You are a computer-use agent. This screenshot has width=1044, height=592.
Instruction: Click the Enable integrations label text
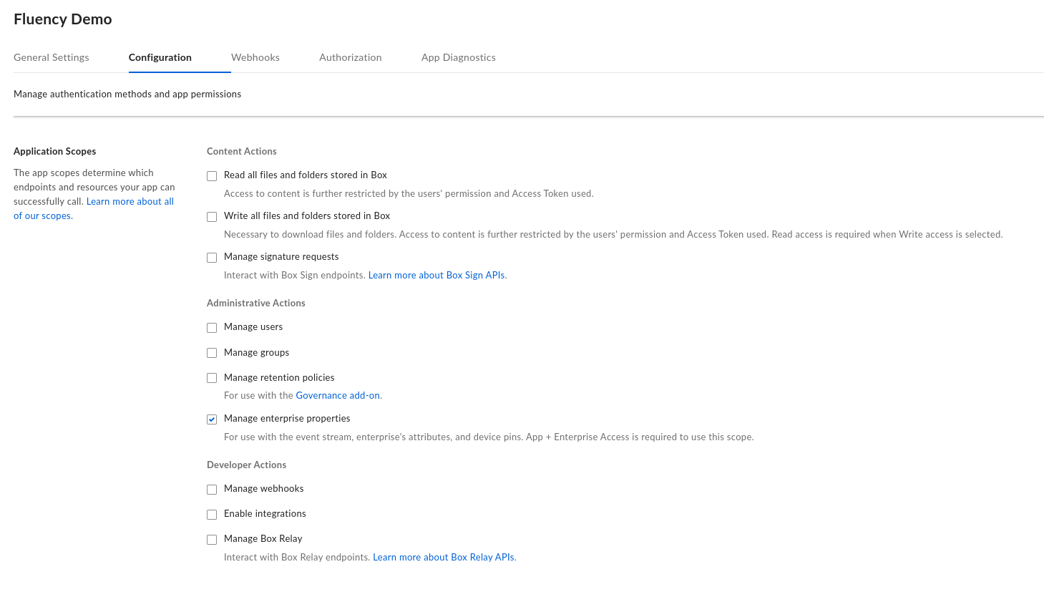tap(265, 513)
